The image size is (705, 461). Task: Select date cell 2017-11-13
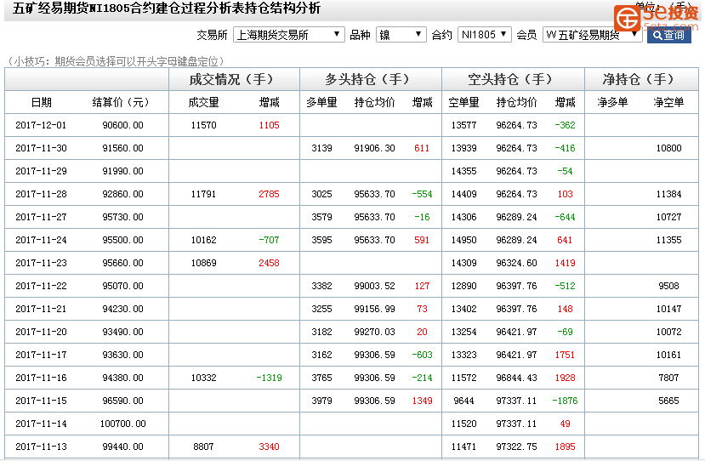pyautogui.click(x=41, y=447)
